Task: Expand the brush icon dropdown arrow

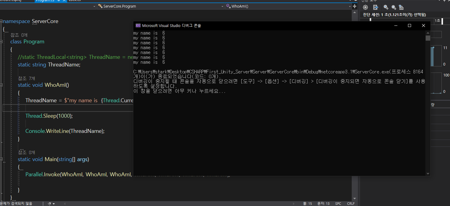Action: coord(54,204)
